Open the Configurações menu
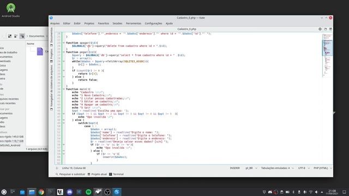 pyautogui.click(x=153, y=23)
